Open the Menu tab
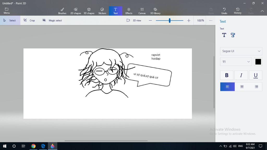This screenshot has height=150, width=267. pyautogui.click(x=7, y=11)
